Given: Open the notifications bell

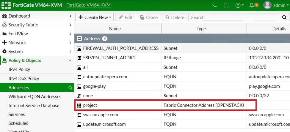Looking at the screenshot, I should click(x=254, y=5).
